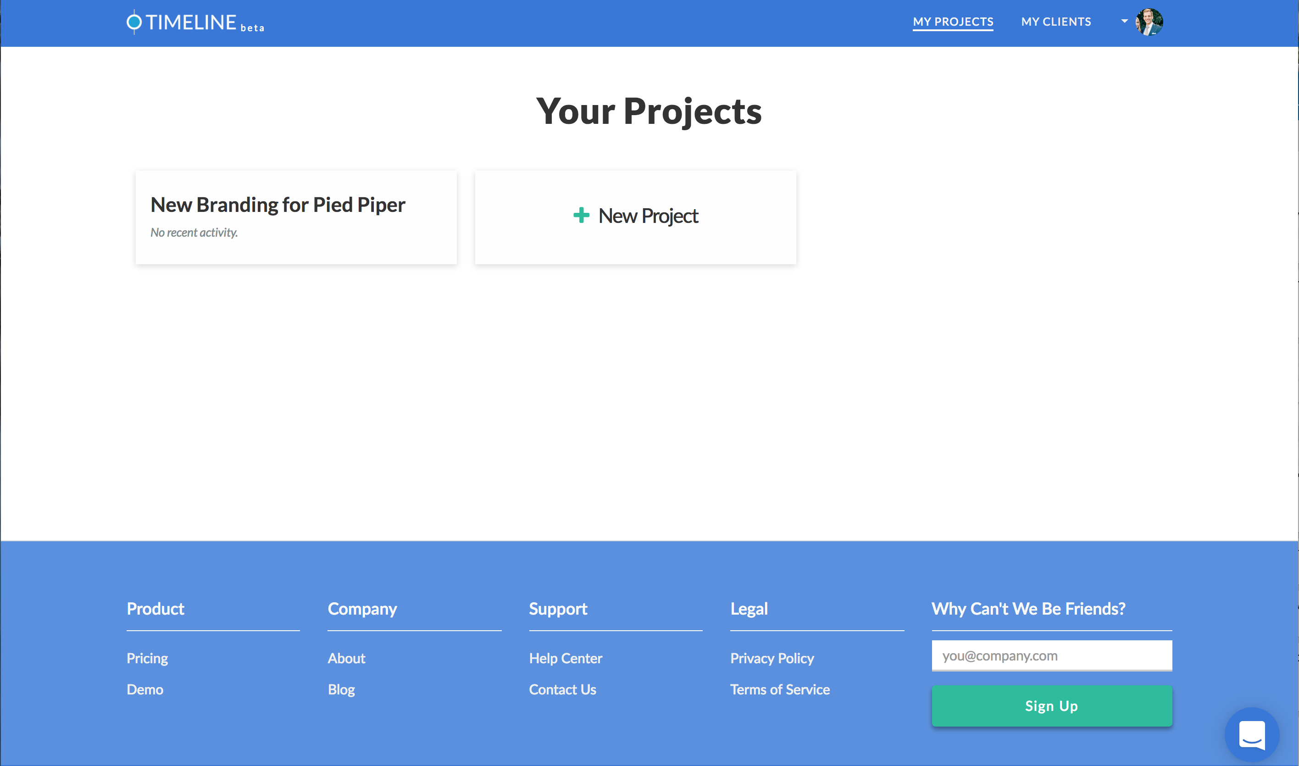Viewport: 1299px width, 766px height.
Task: Click the green plus icon
Action: [581, 215]
